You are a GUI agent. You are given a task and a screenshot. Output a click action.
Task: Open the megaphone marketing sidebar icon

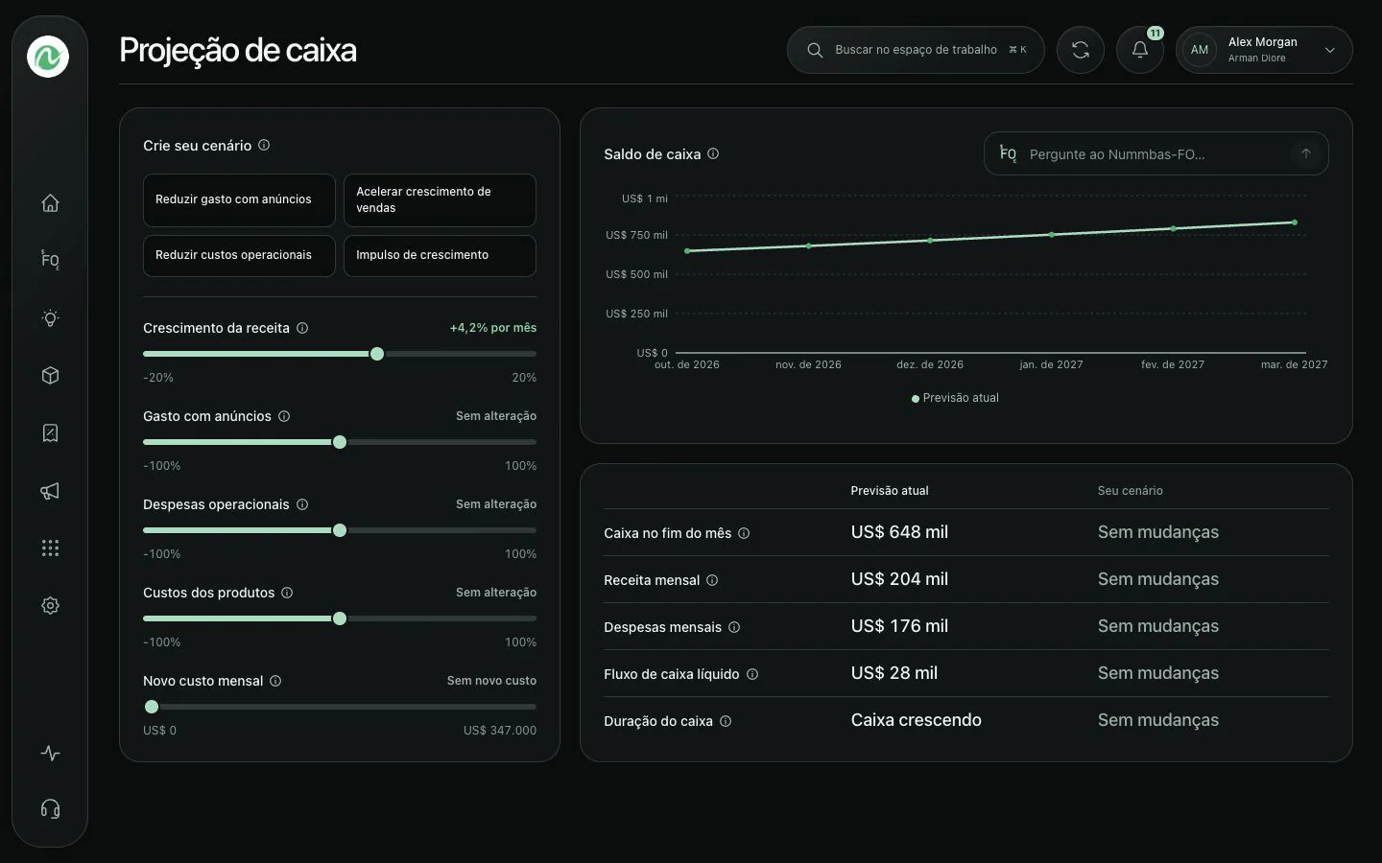51,491
